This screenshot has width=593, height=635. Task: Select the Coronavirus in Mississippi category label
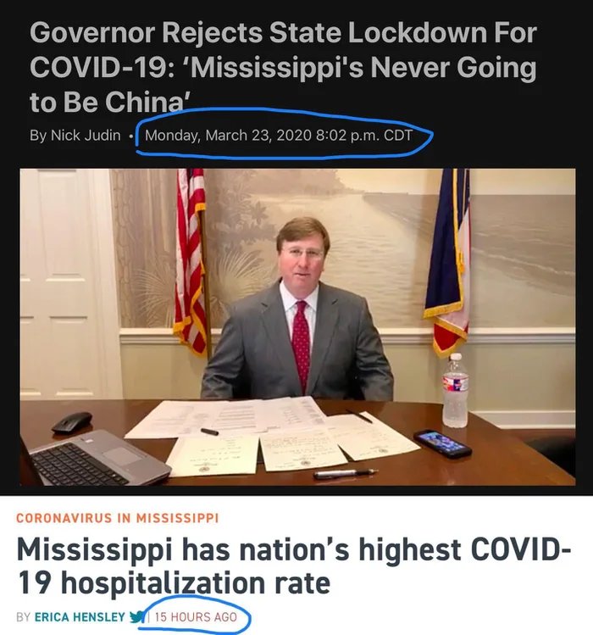click(x=118, y=518)
